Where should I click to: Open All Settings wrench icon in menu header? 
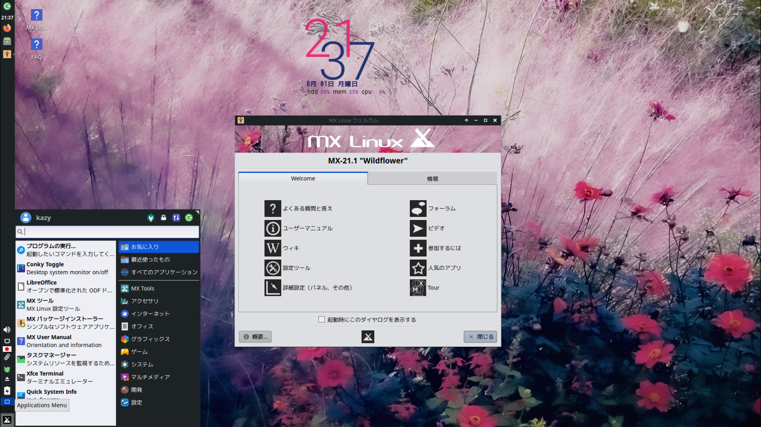pos(150,218)
